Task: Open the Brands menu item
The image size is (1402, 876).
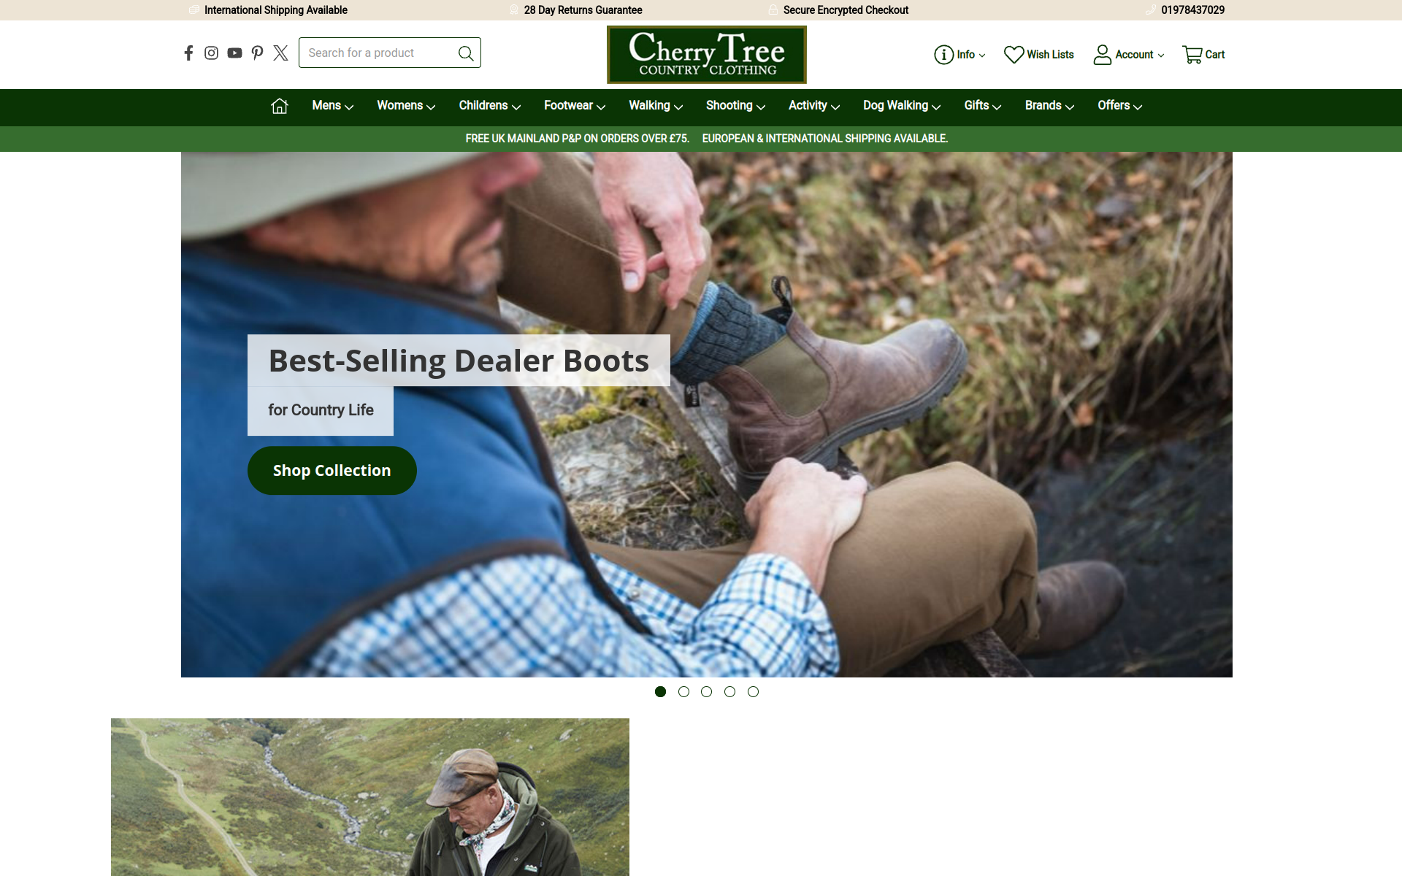Action: [1049, 106]
